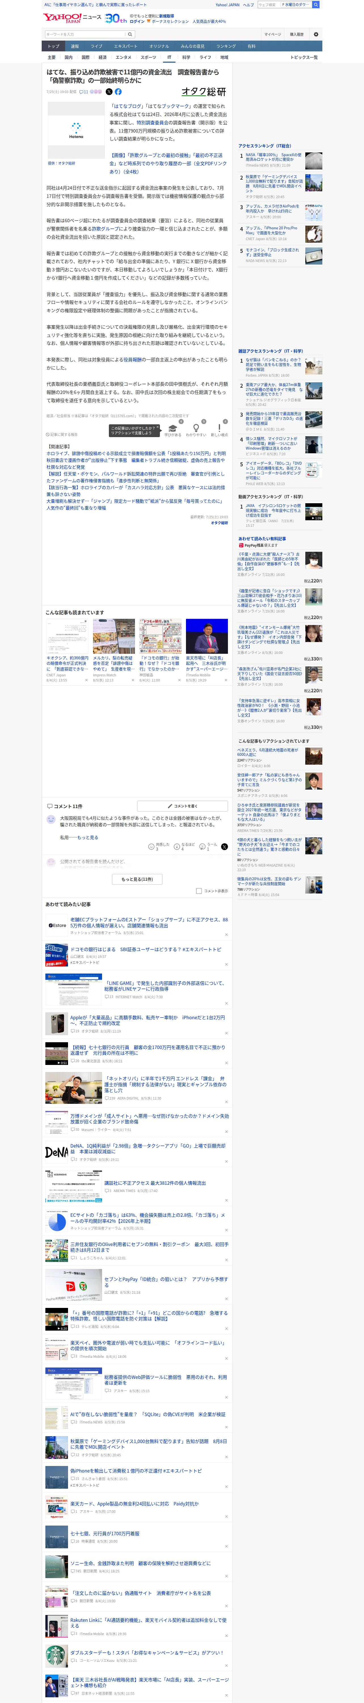This screenshot has height=1703, width=364.
Task: Open the LINE GAME 内部識別子 article
Action: 165,986
